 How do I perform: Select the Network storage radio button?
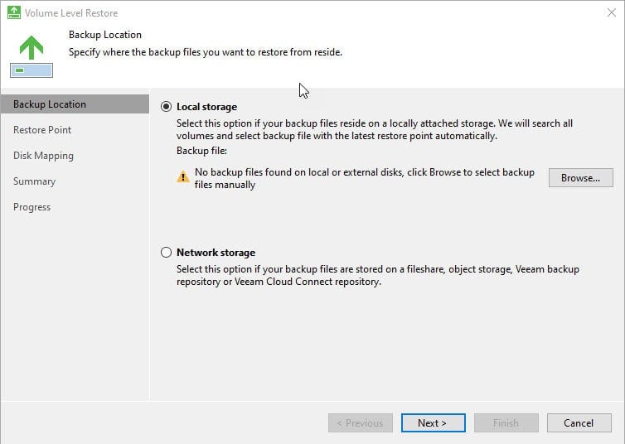tap(167, 253)
